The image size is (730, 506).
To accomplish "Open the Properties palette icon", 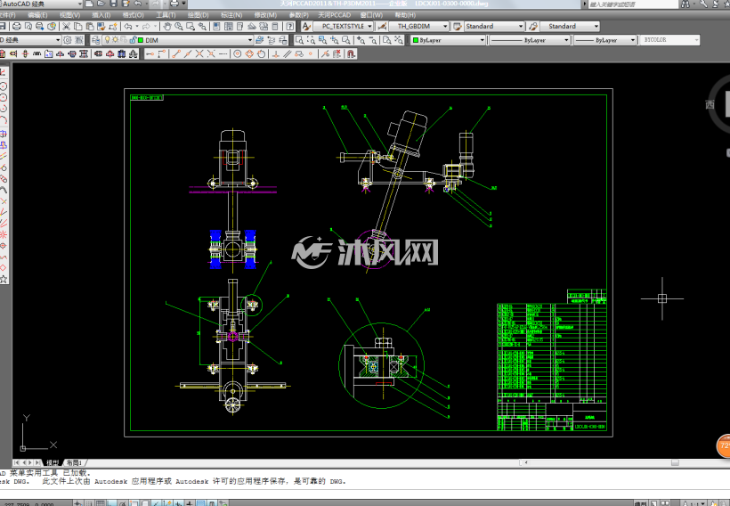I will pyautogui.click(x=216, y=27).
